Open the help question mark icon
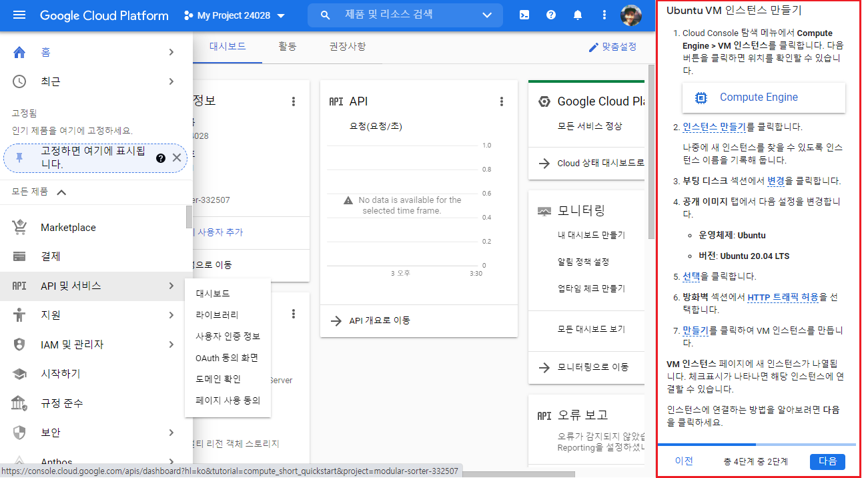862x478 pixels. coord(551,15)
